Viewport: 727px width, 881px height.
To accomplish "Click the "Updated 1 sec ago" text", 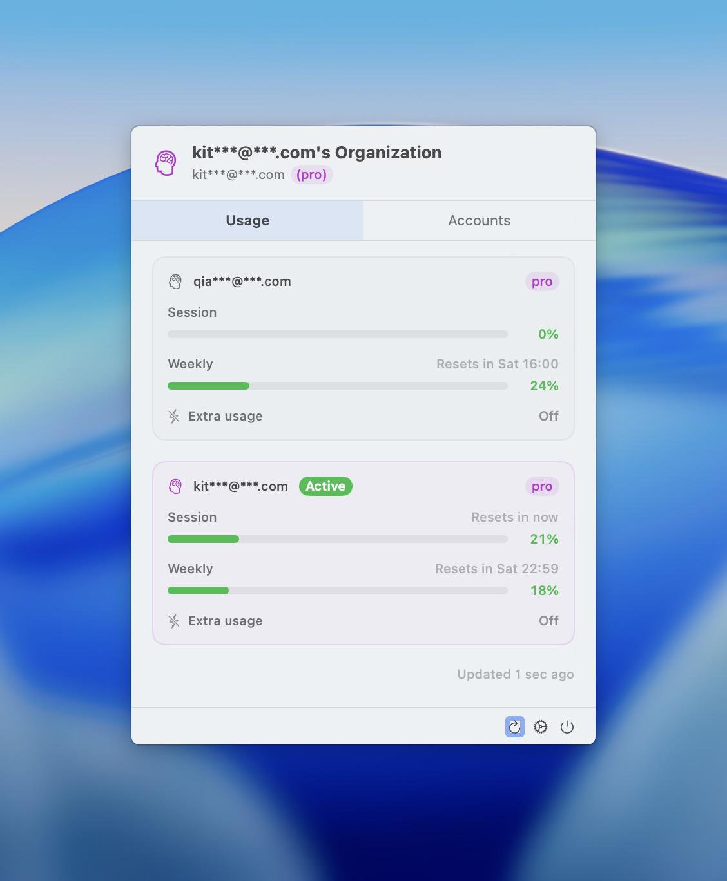I will click(515, 674).
